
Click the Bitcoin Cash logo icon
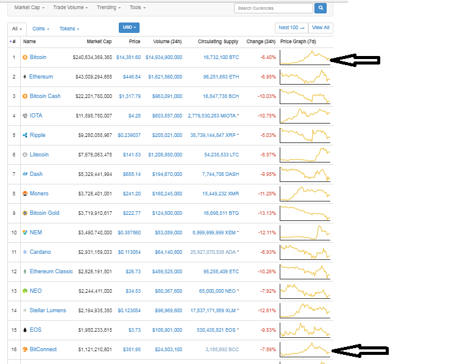pos(25,96)
